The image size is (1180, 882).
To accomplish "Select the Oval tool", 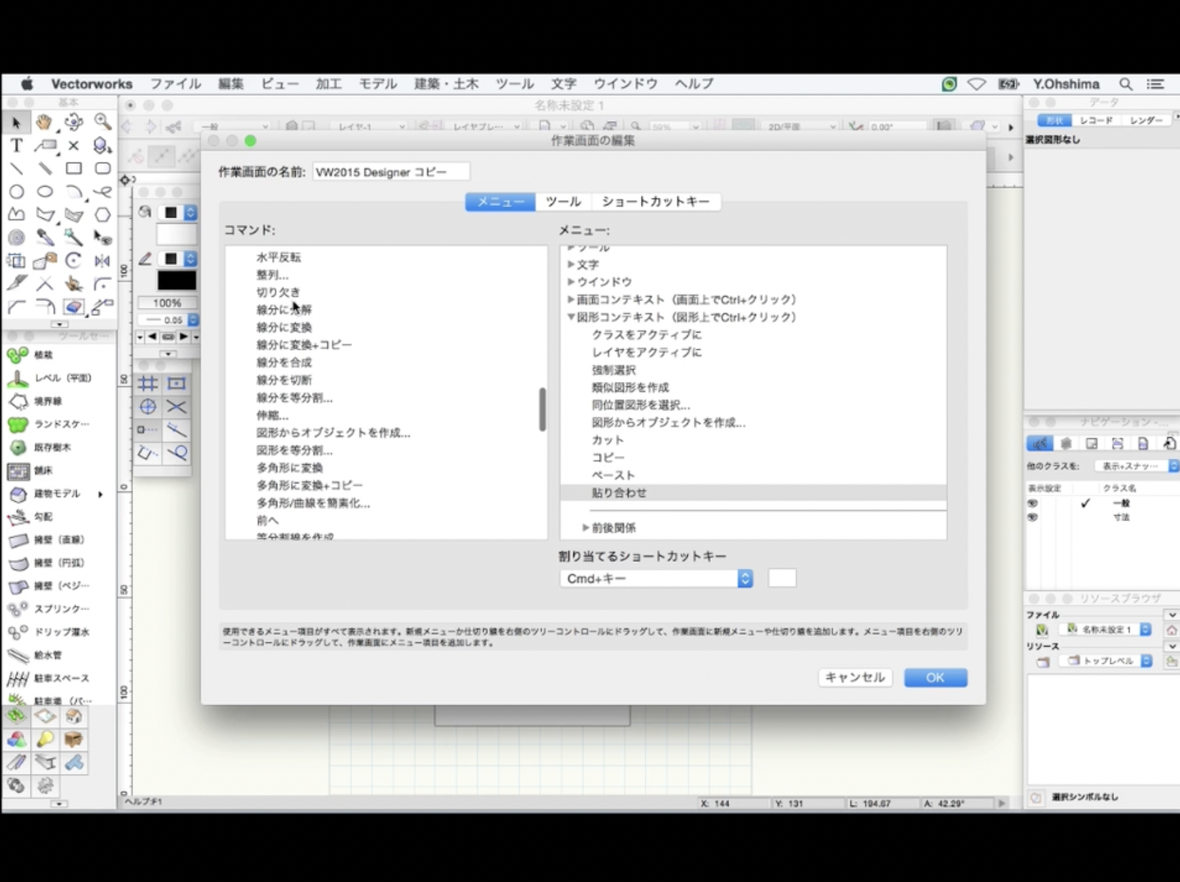I will point(45,192).
